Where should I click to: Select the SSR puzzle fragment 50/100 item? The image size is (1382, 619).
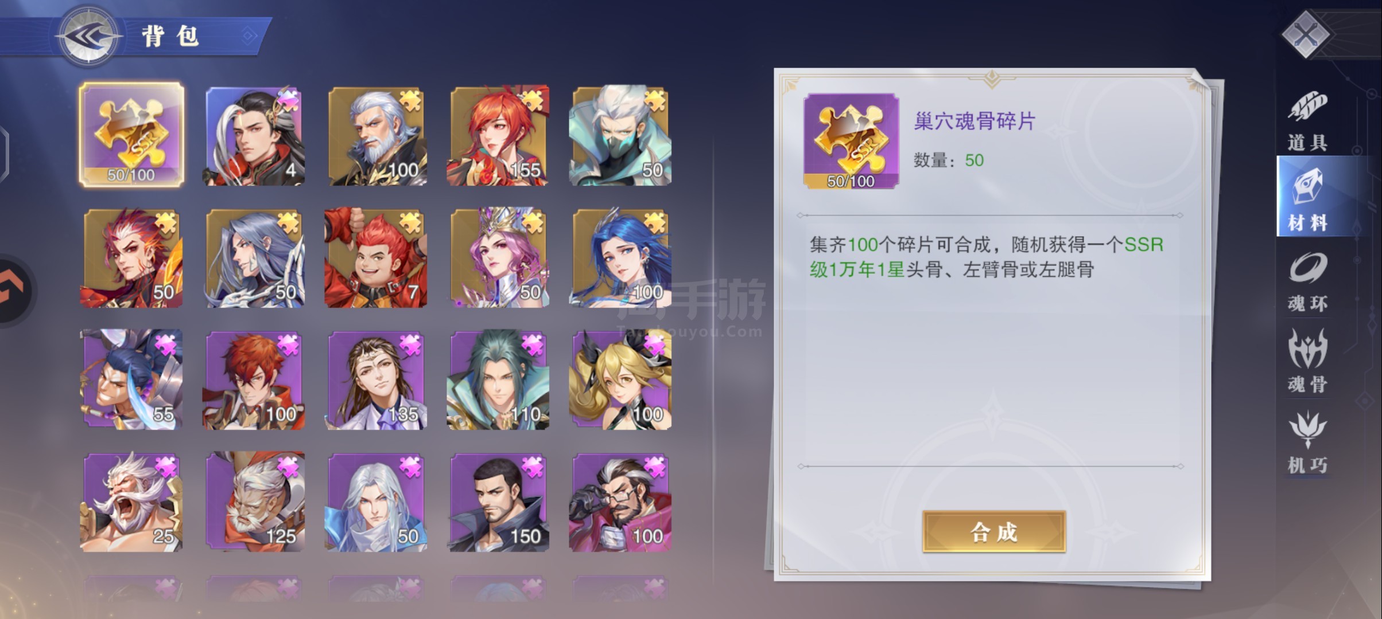132,135
